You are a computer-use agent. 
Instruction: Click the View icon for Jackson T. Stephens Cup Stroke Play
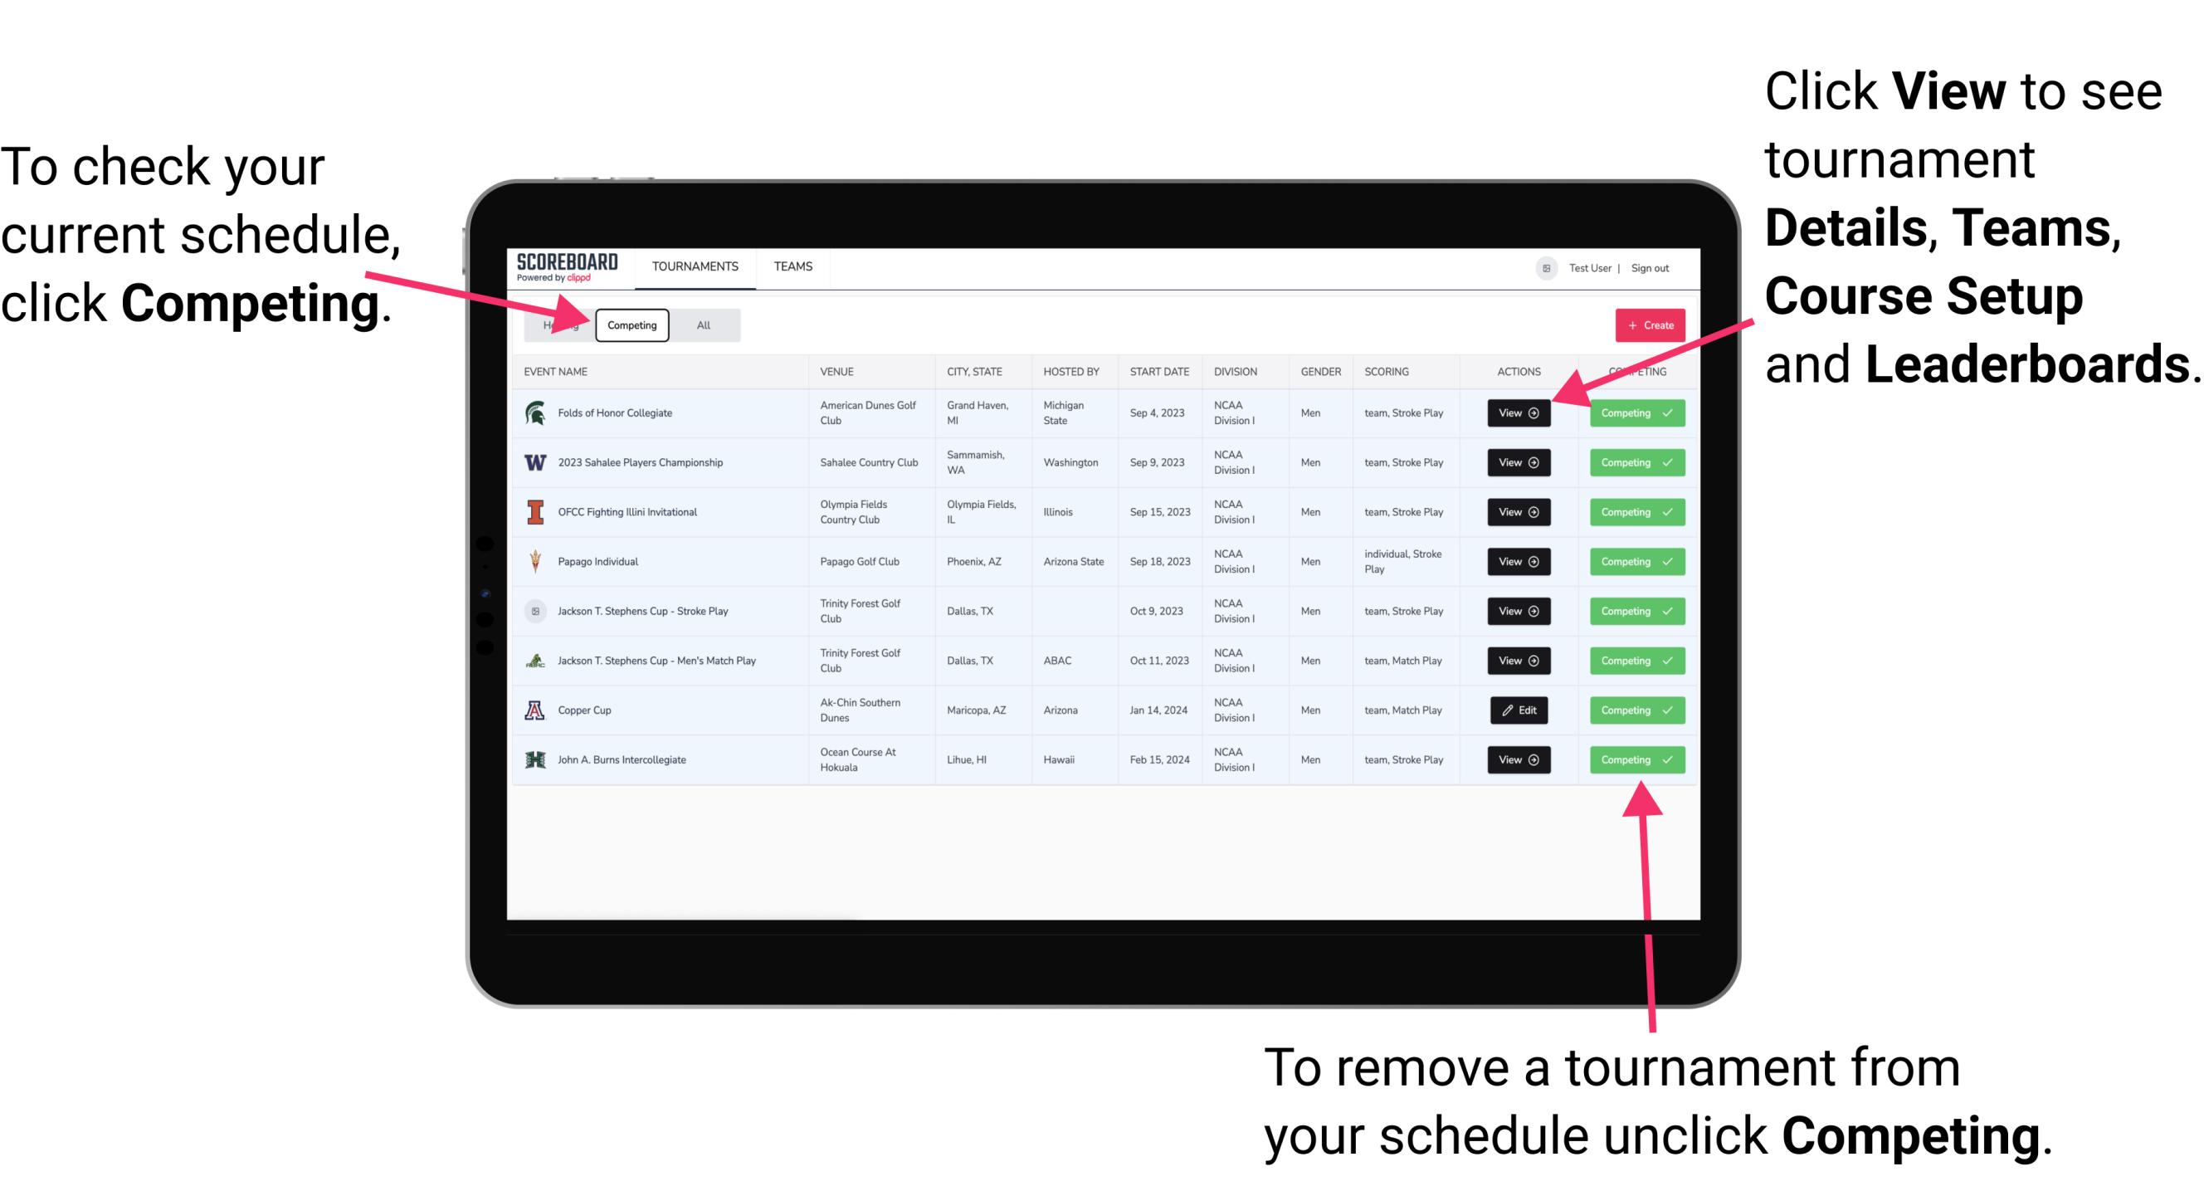pos(1518,611)
